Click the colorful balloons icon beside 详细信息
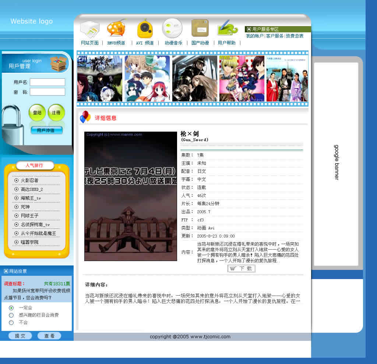This screenshot has height=364, width=377. (x=85, y=117)
